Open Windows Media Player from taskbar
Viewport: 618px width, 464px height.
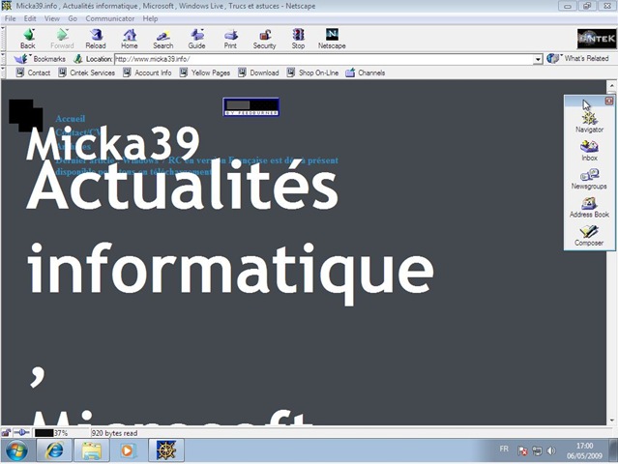[x=128, y=450]
